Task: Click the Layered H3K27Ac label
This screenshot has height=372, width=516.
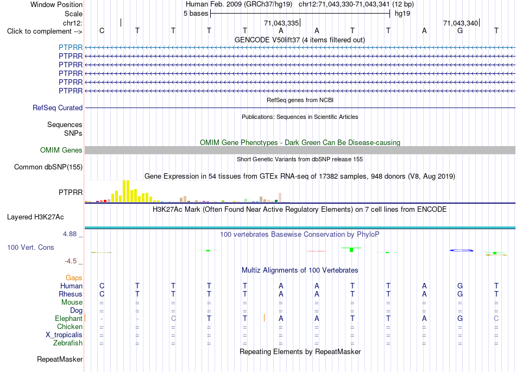Action: [x=35, y=217]
